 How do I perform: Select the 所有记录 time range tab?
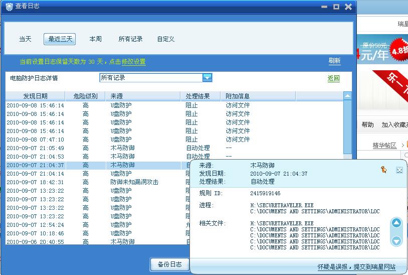coord(131,39)
